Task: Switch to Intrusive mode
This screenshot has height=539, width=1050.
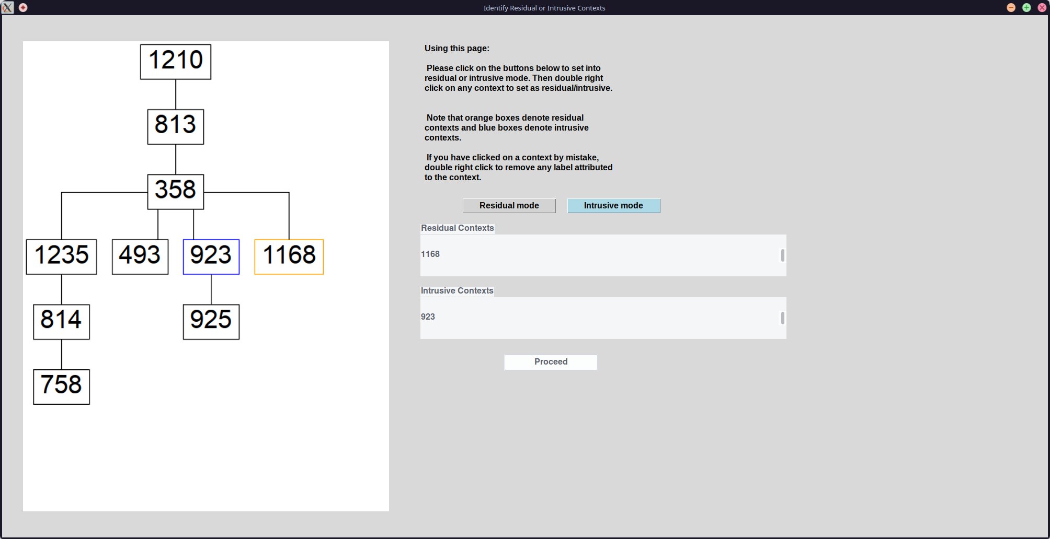Action: point(613,206)
